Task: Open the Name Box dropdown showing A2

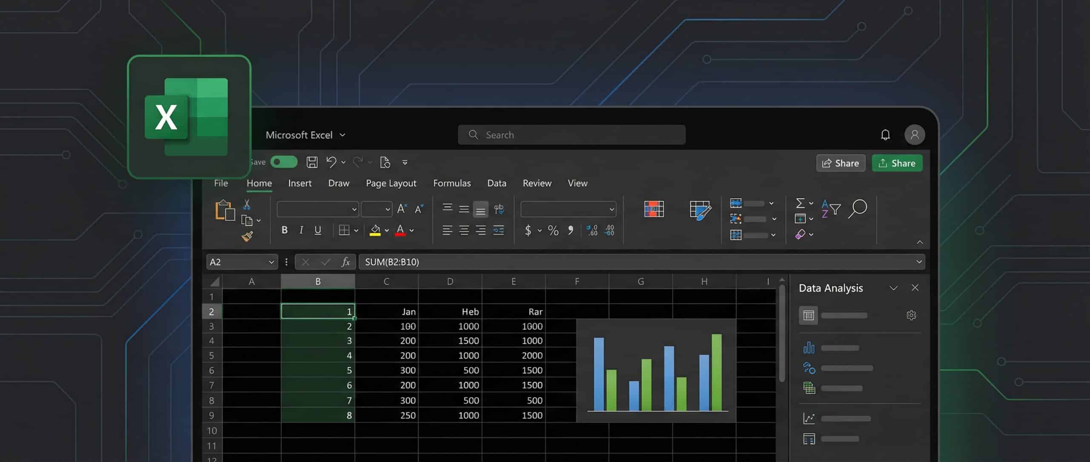Action: tap(272, 262)
